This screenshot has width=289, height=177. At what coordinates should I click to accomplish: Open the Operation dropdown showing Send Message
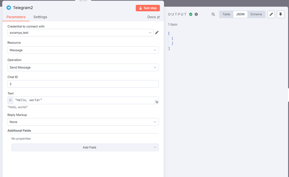pos(83,67)
